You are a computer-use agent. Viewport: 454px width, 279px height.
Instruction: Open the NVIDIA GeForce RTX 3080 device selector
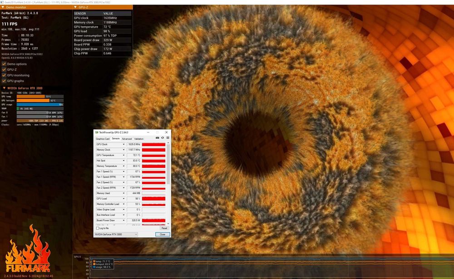point(116,235)
